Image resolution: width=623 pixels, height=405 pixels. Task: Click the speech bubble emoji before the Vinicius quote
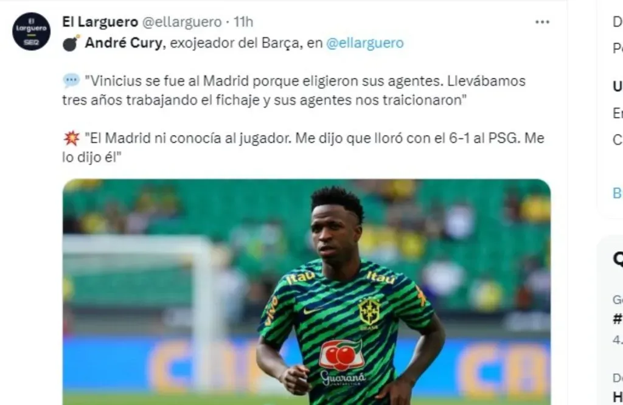pos(71,81)
